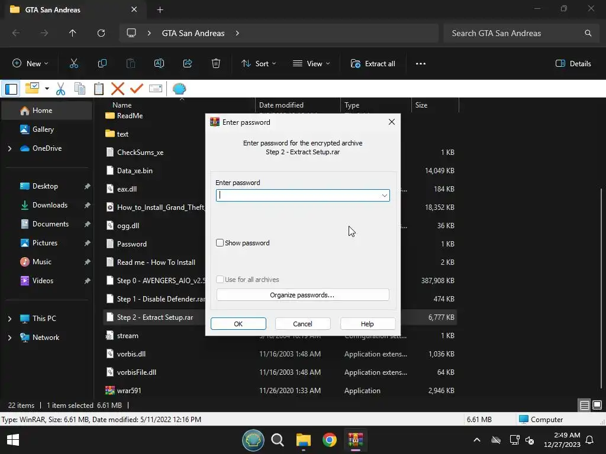Sort by the Name column header

pyautogui.click(x=122, y=105)
